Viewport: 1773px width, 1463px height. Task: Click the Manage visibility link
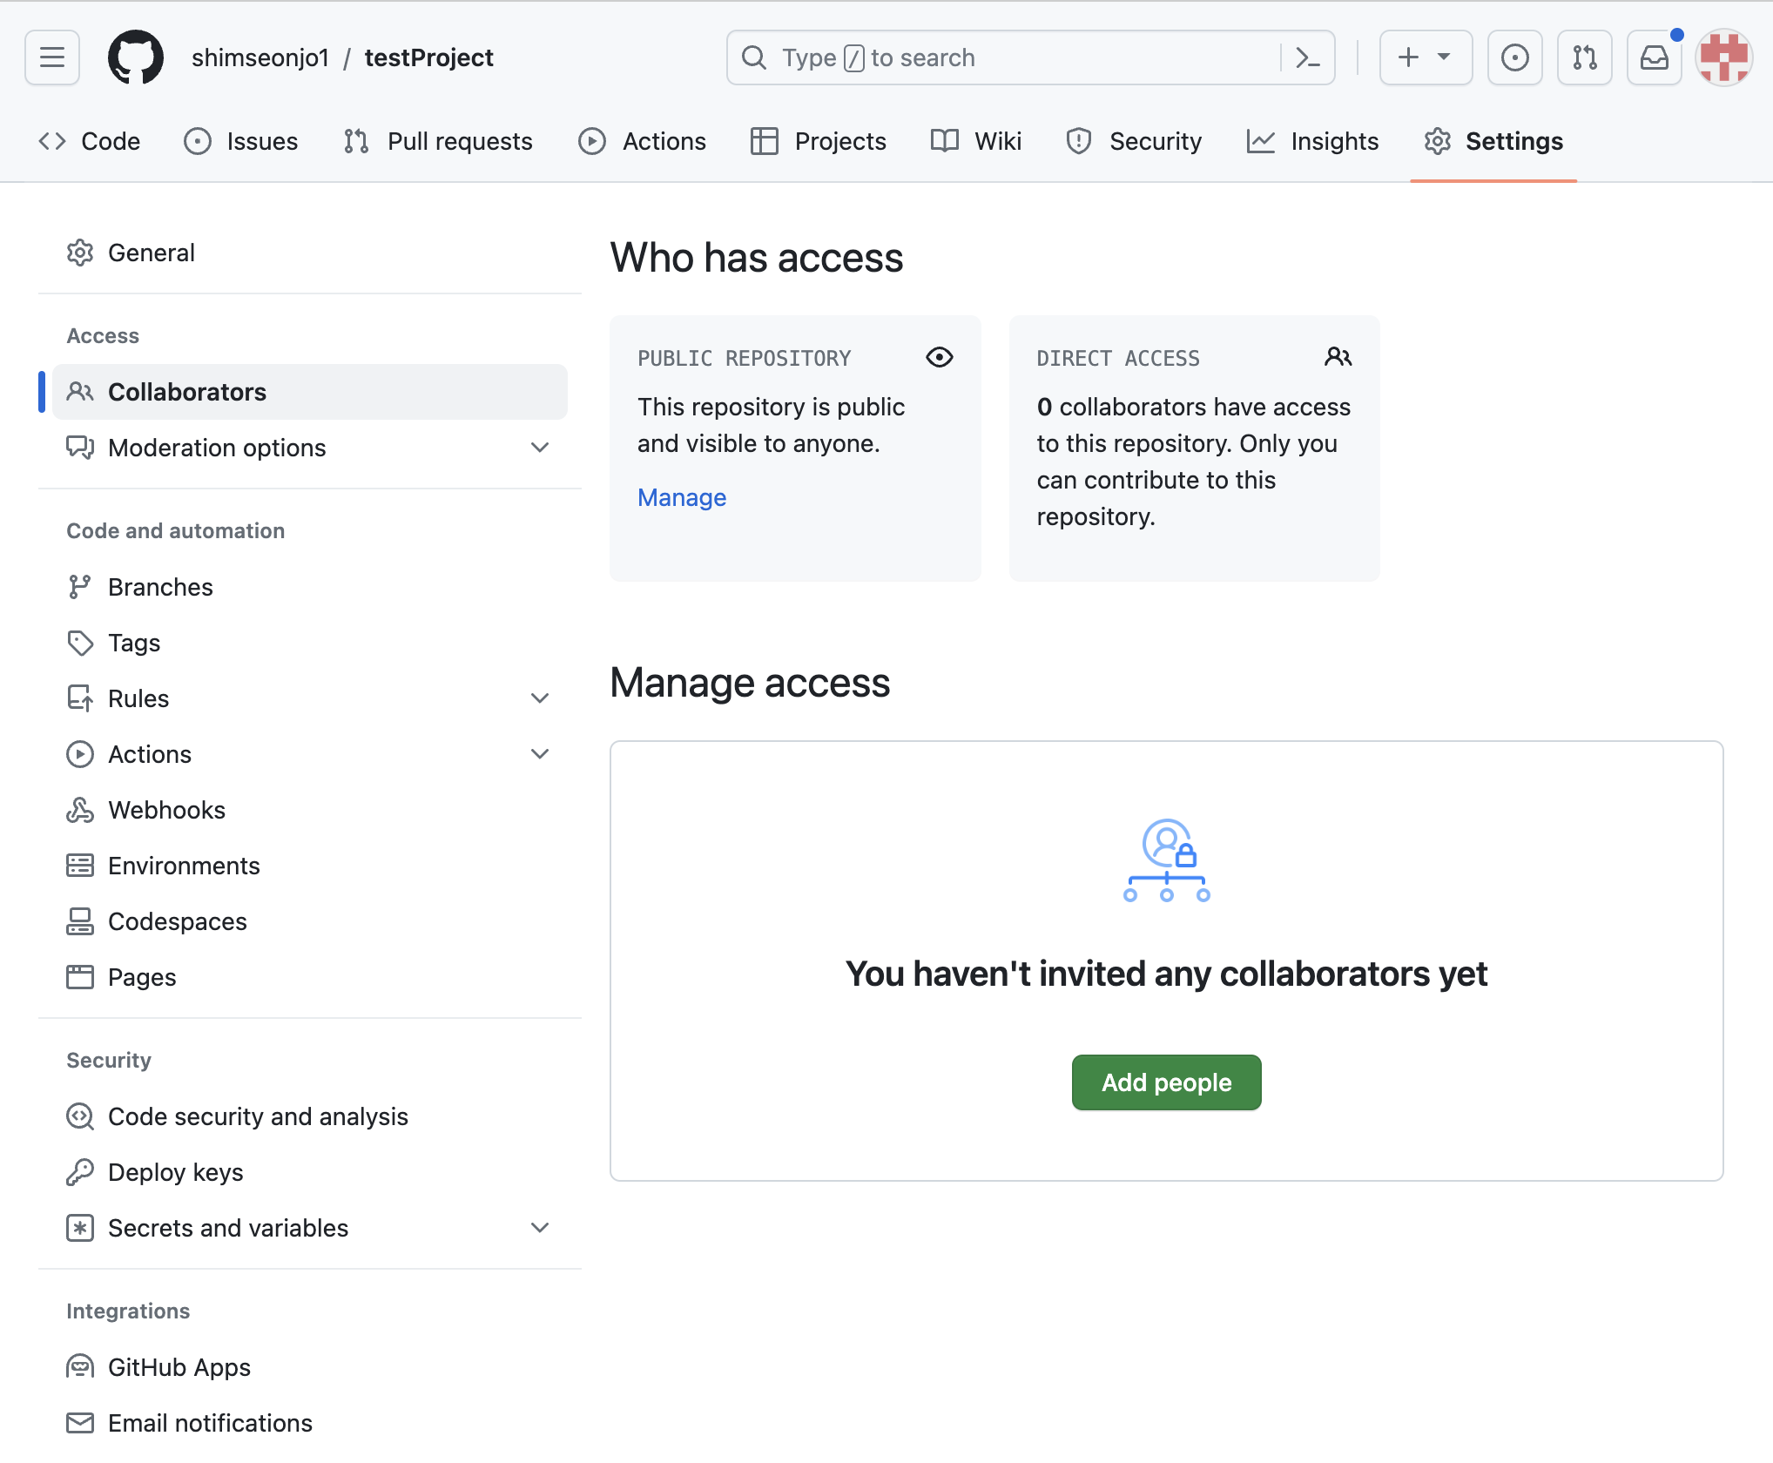point(681,497)
